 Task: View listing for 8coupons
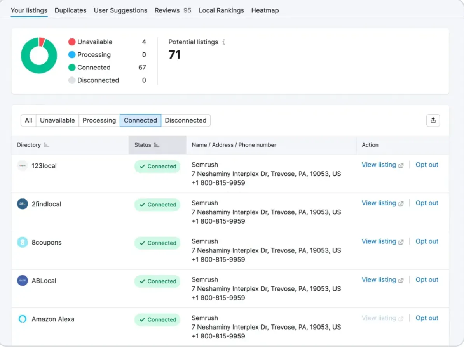point(382,241)
